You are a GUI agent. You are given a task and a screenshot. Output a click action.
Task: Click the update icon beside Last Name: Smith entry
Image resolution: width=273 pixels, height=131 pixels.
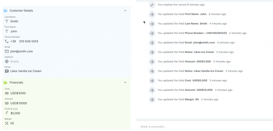pyautogui.click(x=152, y=24)
